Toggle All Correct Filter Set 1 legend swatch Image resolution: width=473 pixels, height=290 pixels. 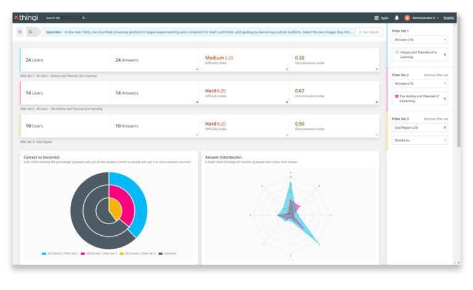point(44,254)
